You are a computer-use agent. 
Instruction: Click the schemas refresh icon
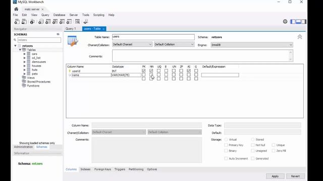pos(58,34)
